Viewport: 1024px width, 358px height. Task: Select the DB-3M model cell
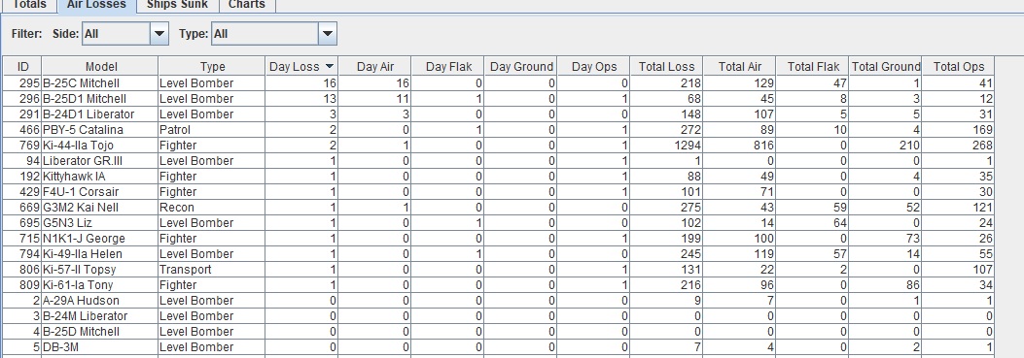[100, 347]
